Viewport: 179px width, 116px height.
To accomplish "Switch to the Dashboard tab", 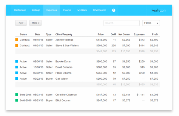I will 20,10.
